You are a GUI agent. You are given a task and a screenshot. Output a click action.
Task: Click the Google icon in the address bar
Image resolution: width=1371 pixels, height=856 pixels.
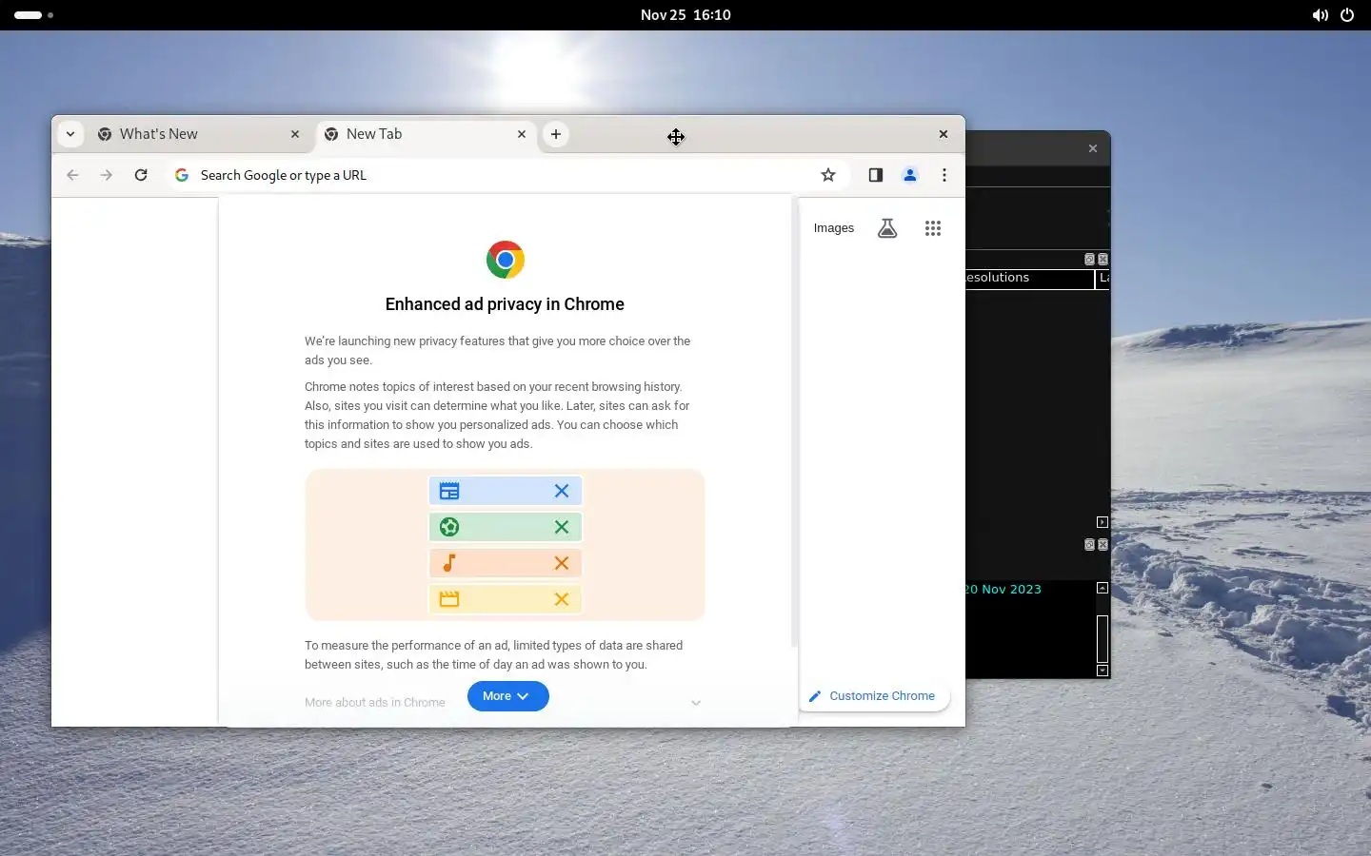pyautogui.click(x=182, y=175)
